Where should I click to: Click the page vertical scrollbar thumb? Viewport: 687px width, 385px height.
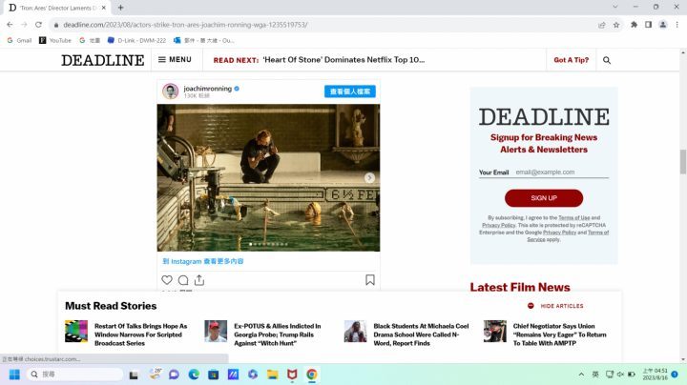click(682, 161)
